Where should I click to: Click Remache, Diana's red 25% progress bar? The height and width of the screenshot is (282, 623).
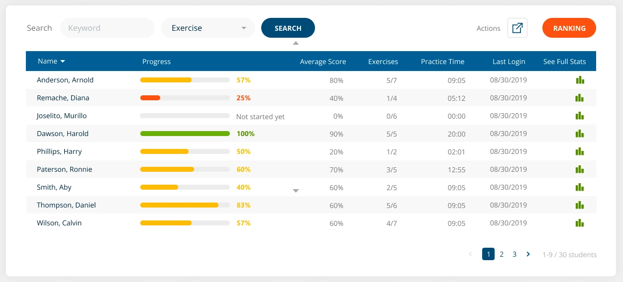coord(185,98)
